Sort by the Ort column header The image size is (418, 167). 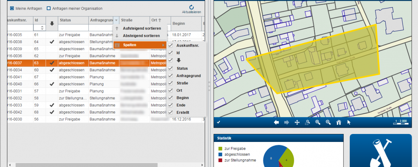(x=160, y=20)
